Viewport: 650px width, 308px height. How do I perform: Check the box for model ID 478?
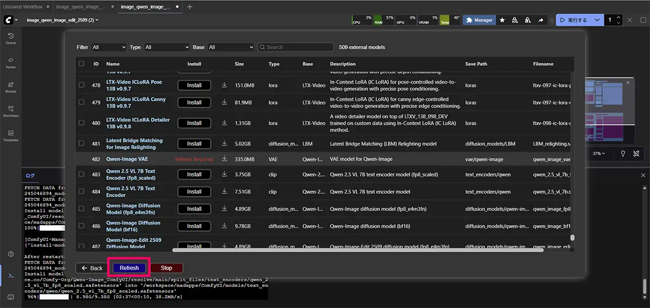tap(81, 85)
